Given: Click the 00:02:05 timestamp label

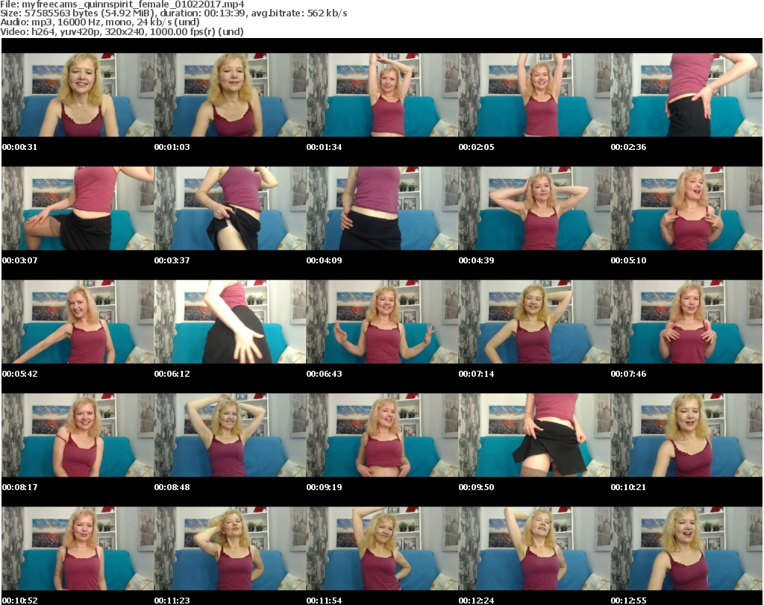Looking at the screenshot, I should [476, 147].
